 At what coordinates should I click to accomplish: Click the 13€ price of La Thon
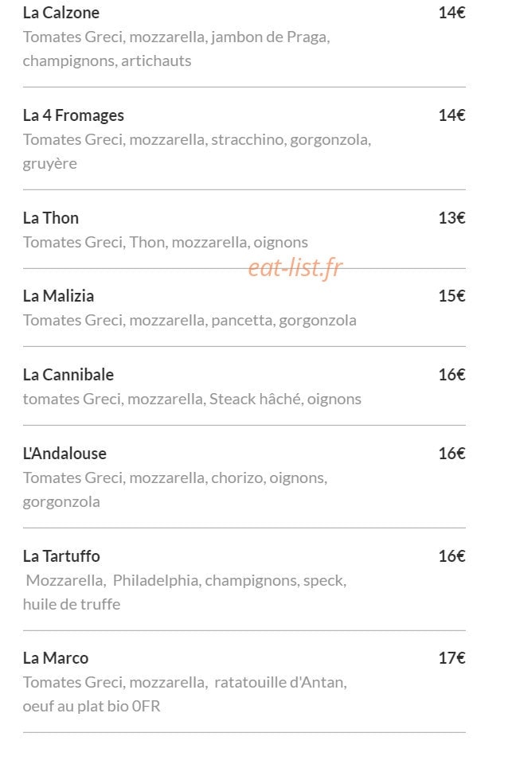pos(451,218)
